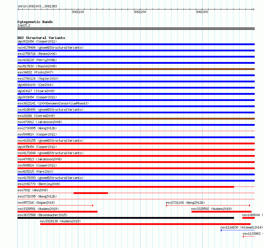The image size is (263, 248).
Task: Click the brown esv26266 Conrad2009 bar
Action: coord(136,119)
